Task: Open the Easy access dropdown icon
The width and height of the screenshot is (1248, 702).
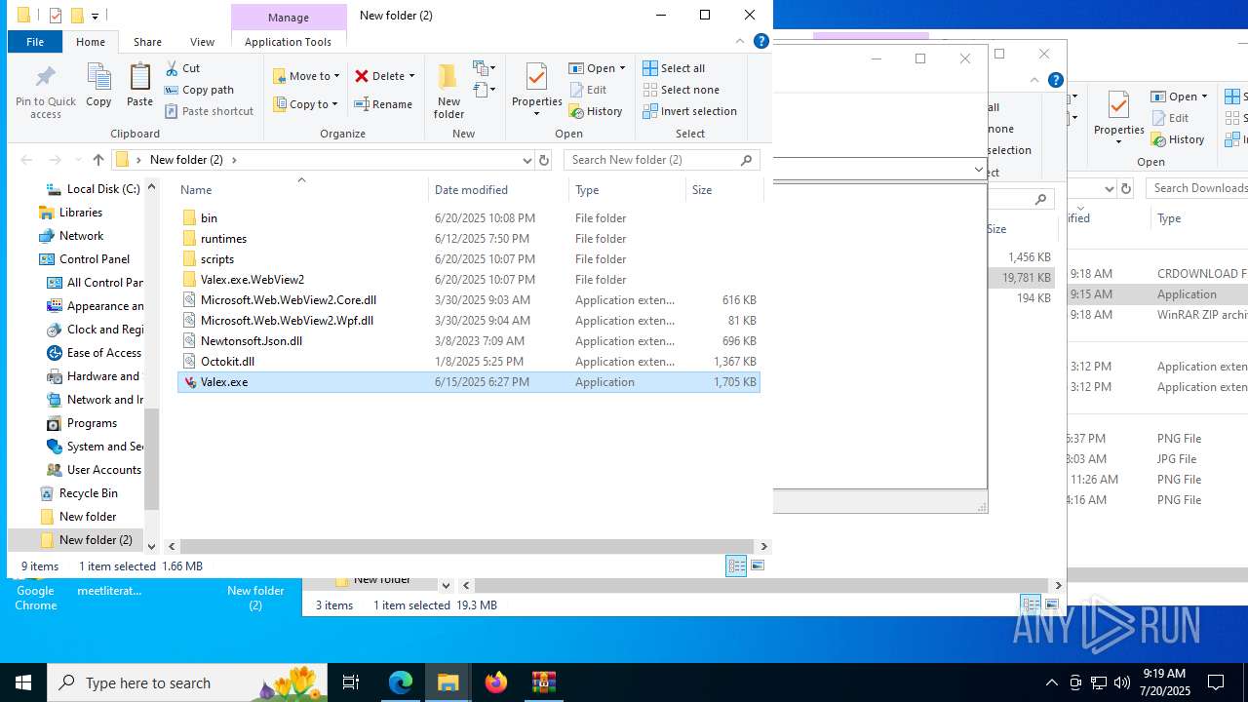Action: click(485, 91)
